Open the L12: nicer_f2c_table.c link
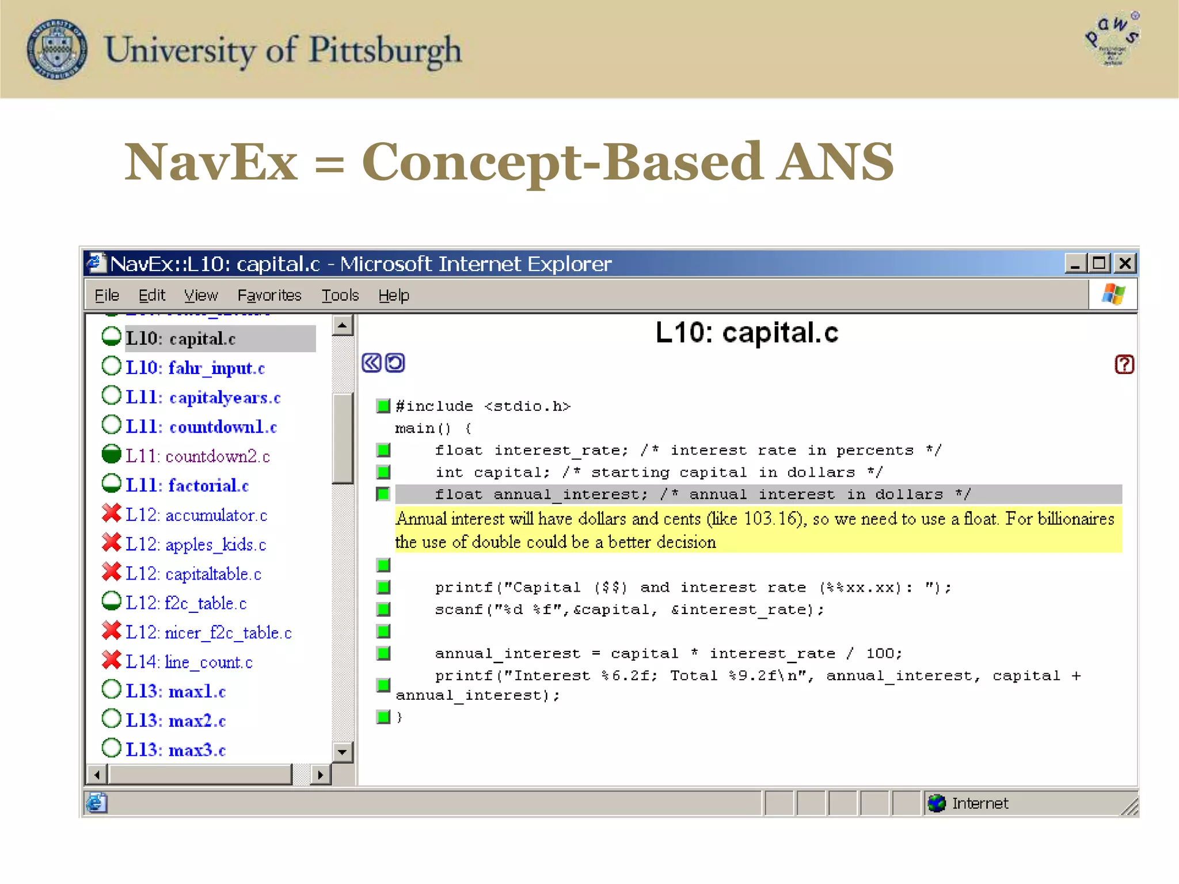This screenshot has width=1179, height=884. click(209, 632)
